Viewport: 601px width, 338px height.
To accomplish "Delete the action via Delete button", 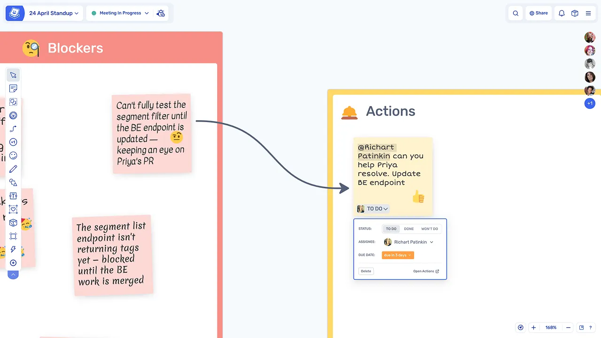I will 366,271.
